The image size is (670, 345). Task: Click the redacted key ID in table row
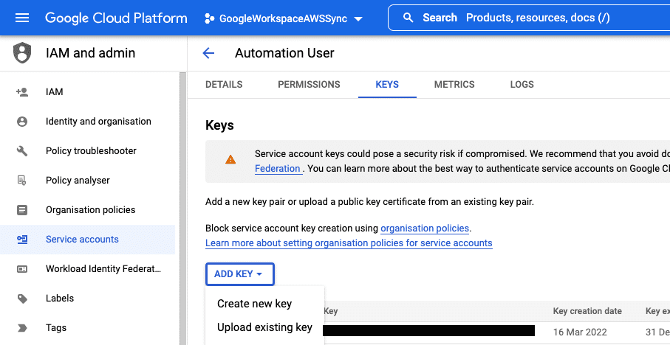(428, 330)
